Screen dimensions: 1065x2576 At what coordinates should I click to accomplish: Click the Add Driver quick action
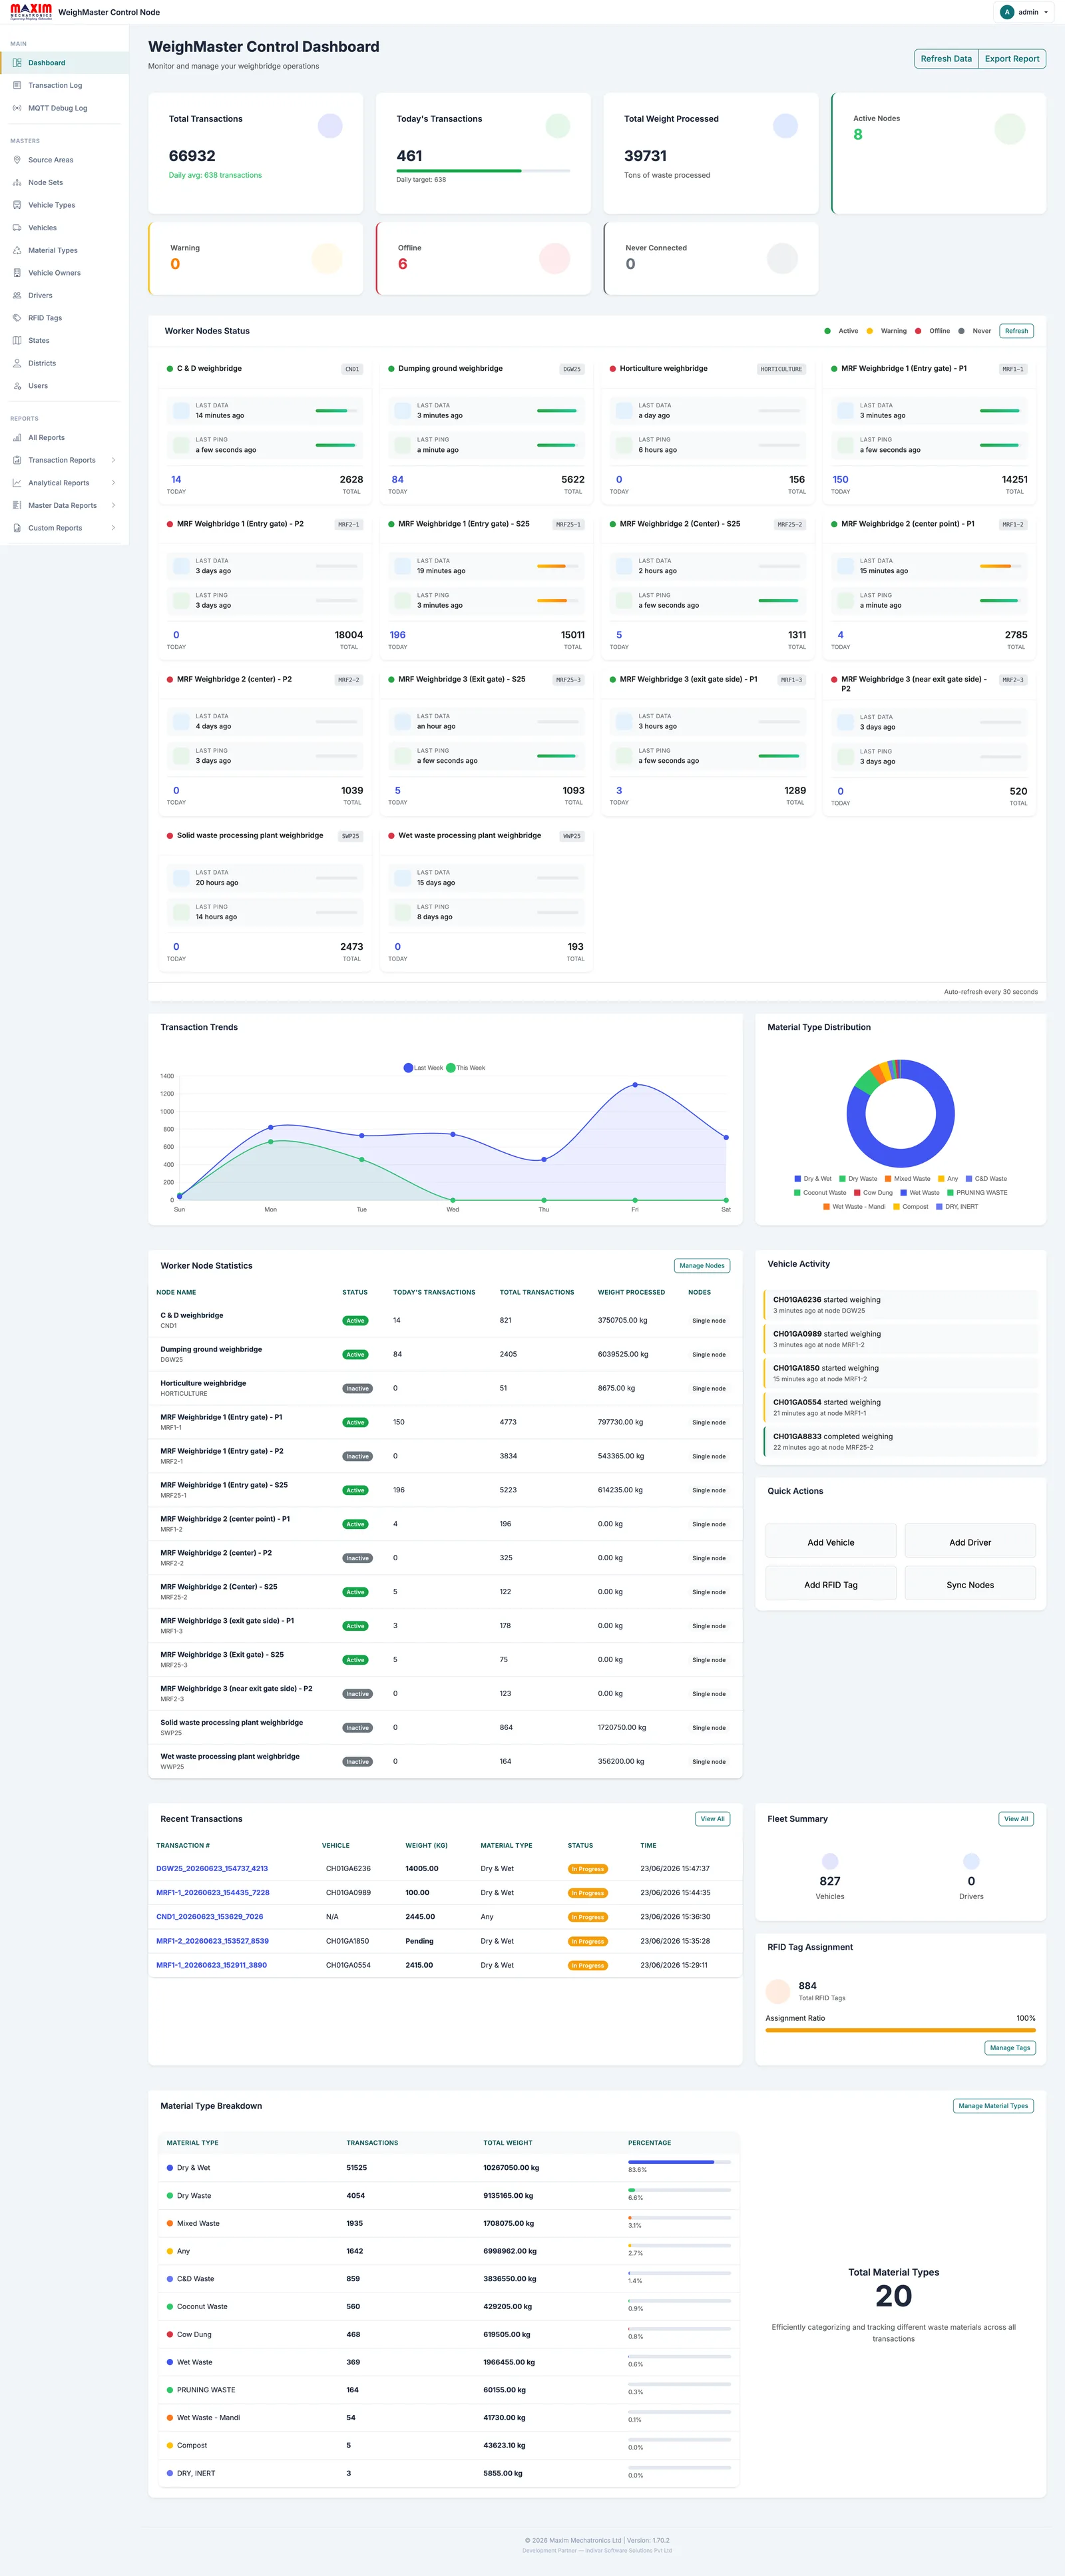point(970,1542)
